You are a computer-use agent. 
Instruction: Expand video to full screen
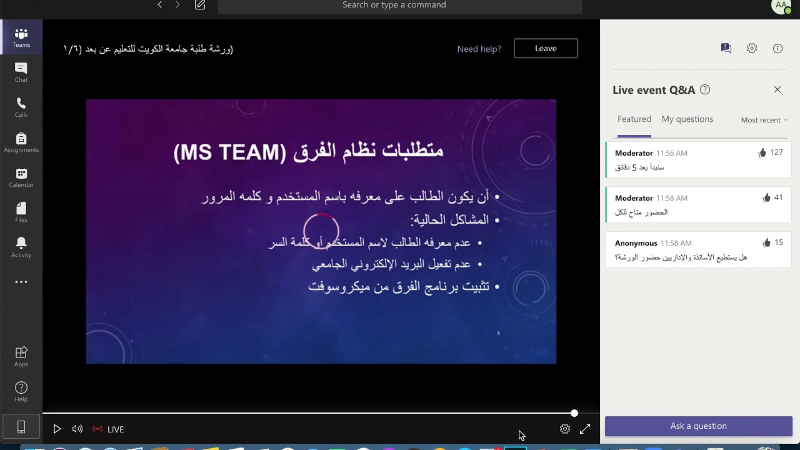click(x=585, y=429)
